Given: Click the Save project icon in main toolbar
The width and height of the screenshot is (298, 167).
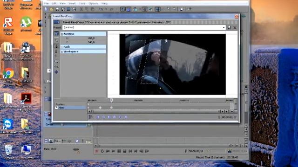Looking at the screenshot, I should pos(57,9).
